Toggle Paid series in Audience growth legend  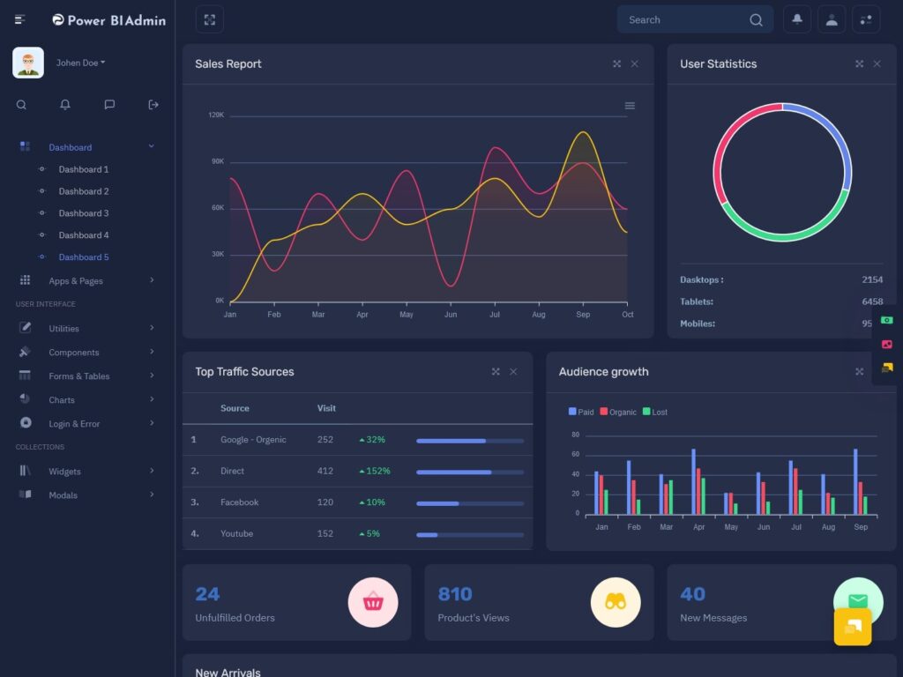[x=581, y=412]
